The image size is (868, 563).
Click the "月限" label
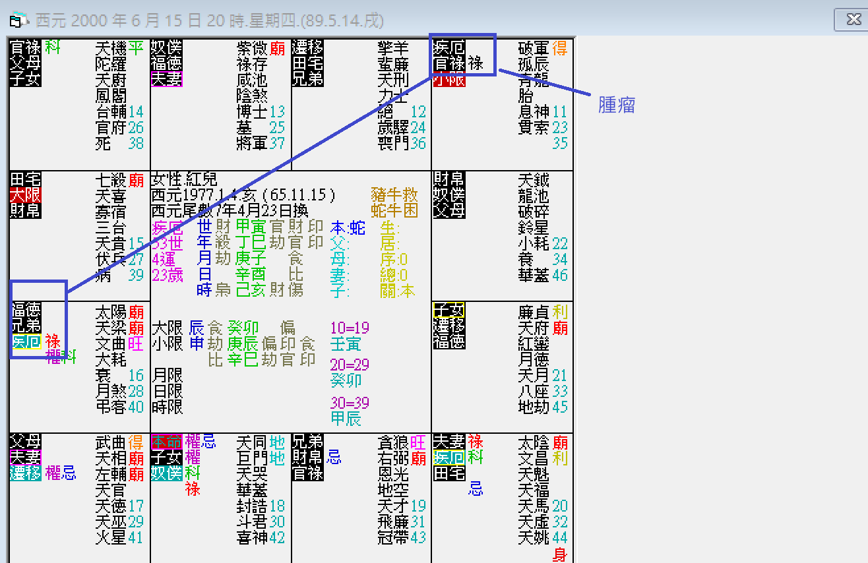tap(168, 375)
